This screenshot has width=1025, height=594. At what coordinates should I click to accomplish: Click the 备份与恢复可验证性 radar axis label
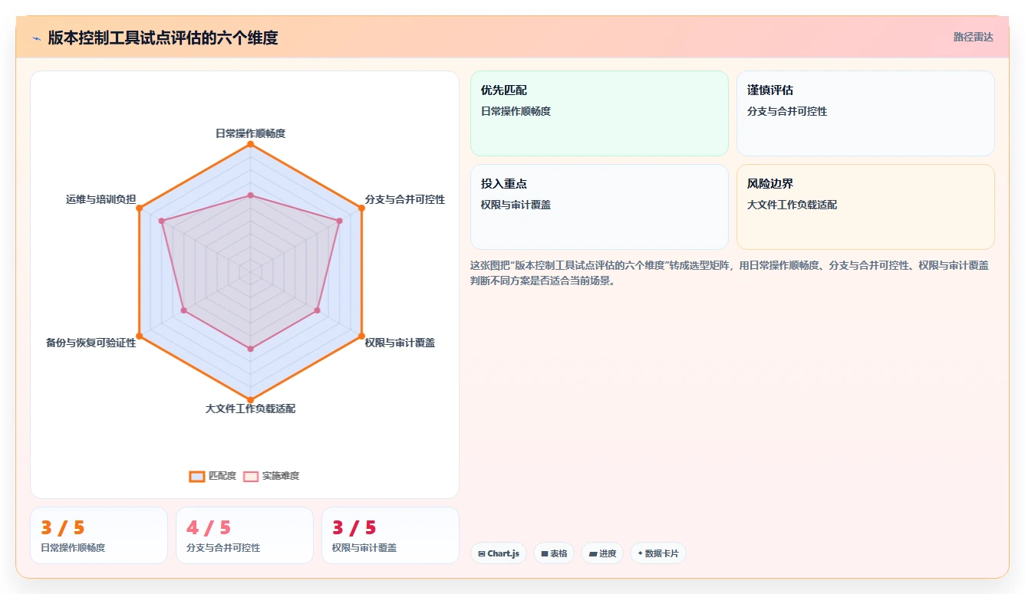pos(91,343)
